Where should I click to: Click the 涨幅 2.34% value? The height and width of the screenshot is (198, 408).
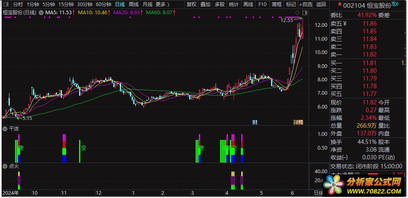pos(368,118)
